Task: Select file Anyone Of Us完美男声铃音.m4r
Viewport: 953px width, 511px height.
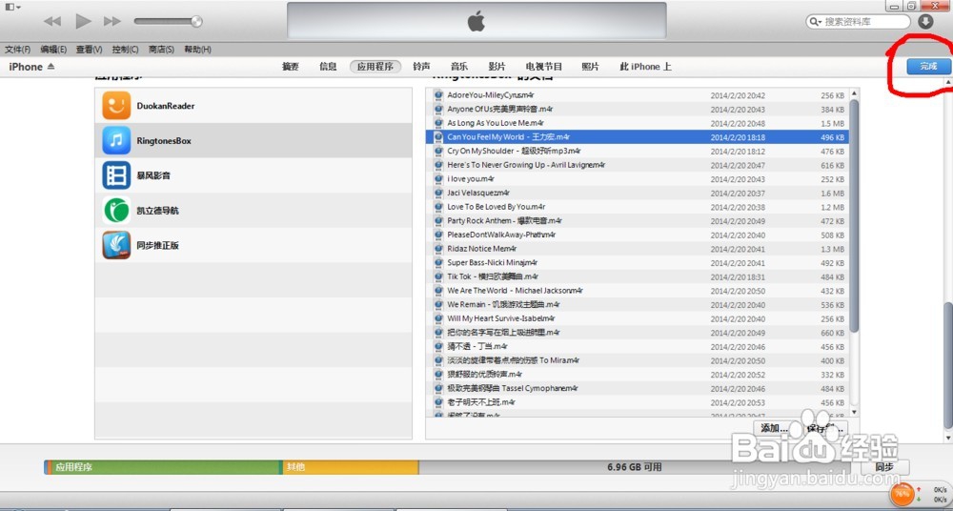Action: [x=638, y=110]
